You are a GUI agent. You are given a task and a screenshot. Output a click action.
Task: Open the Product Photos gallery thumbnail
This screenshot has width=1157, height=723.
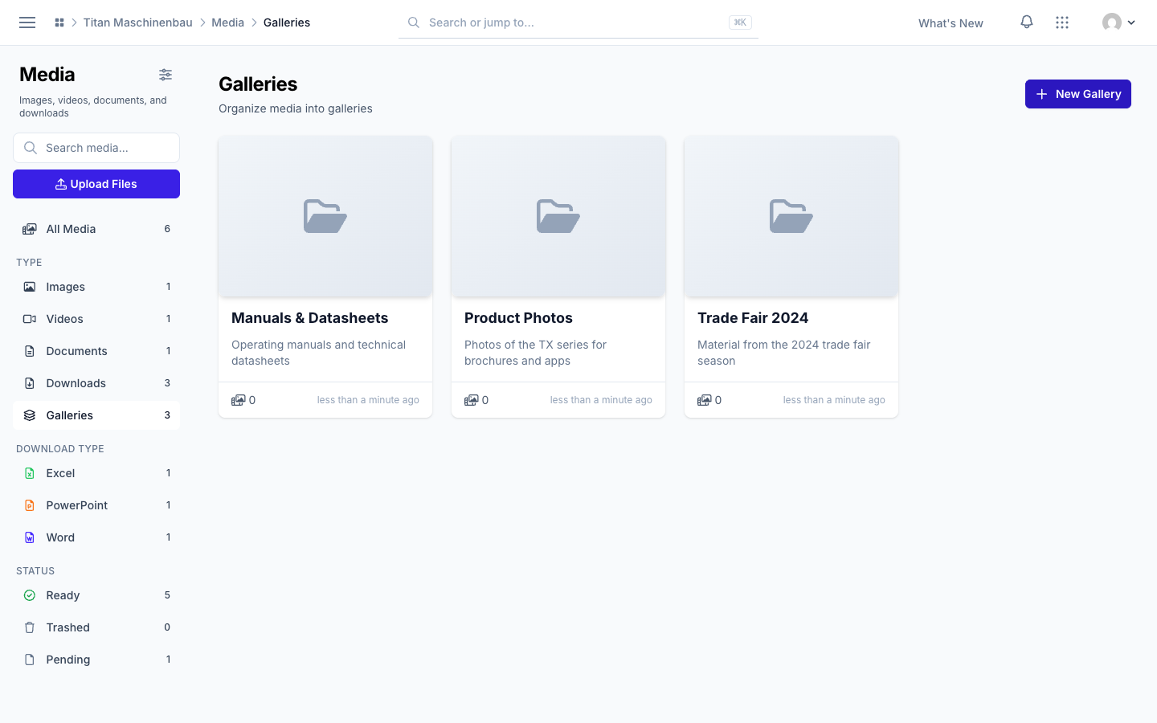[x=558, y=217]
